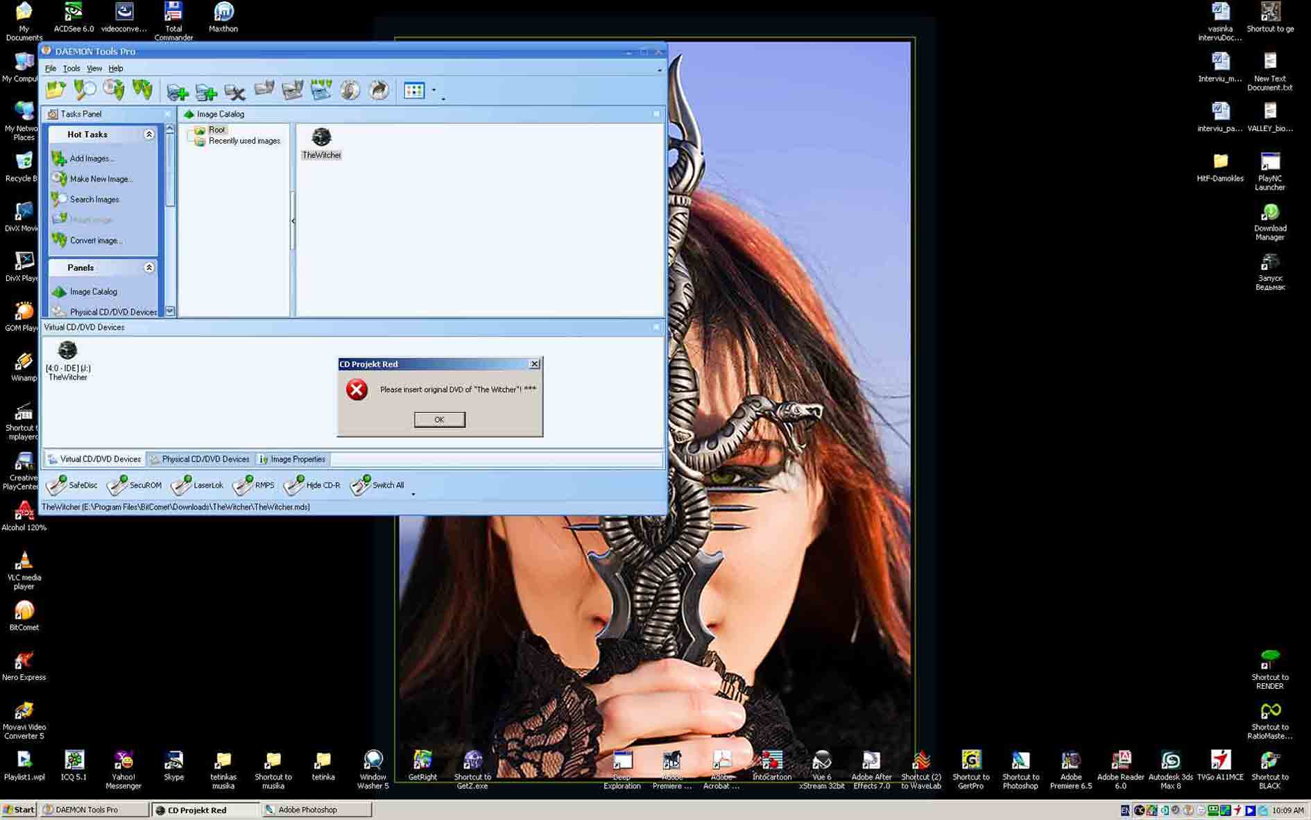
Task: Switch to Virtual CD/DVD Devices tab
Action: [95, 459]
